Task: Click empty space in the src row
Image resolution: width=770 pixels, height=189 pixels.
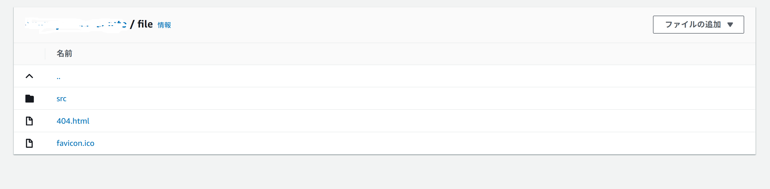Action: click(389, 98)
